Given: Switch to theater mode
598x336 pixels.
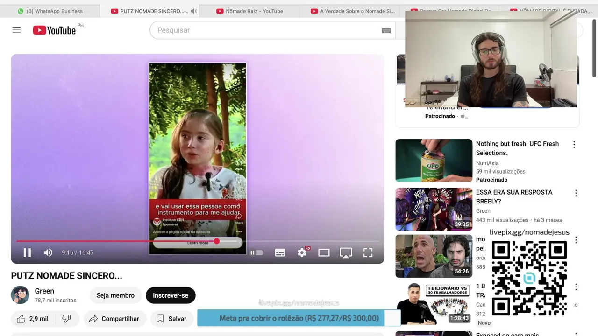Looking at the screenshot, I should coord(324,252).
